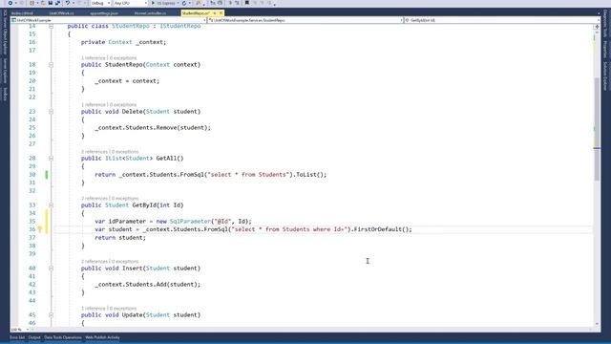Open the Solution Explorer side tab on right
611x344 pixels.
tap(605, 76)
